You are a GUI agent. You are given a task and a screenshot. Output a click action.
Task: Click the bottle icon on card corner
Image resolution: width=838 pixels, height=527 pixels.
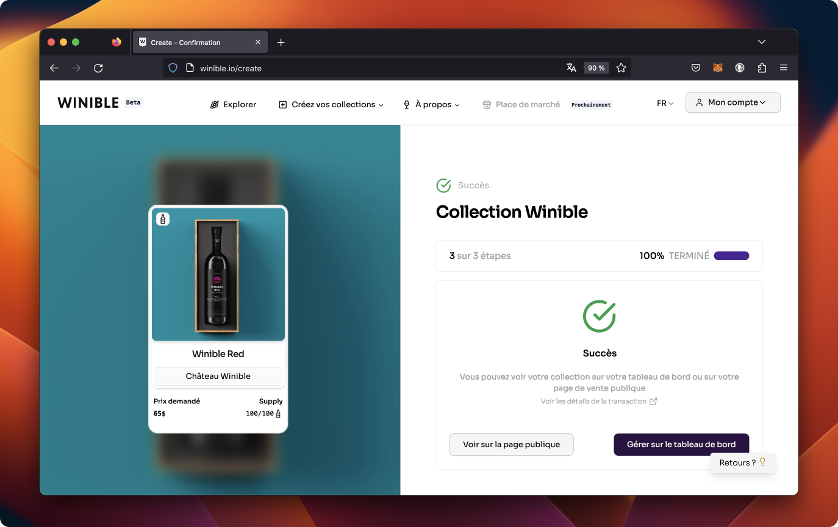[x=163, y=219]
